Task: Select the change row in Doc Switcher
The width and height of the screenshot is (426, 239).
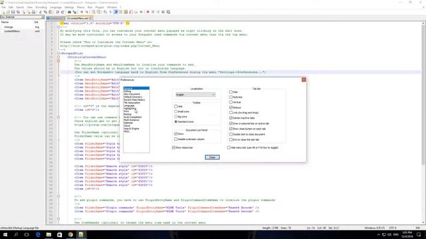Action: pyautogui.click(x=22, y=27)
